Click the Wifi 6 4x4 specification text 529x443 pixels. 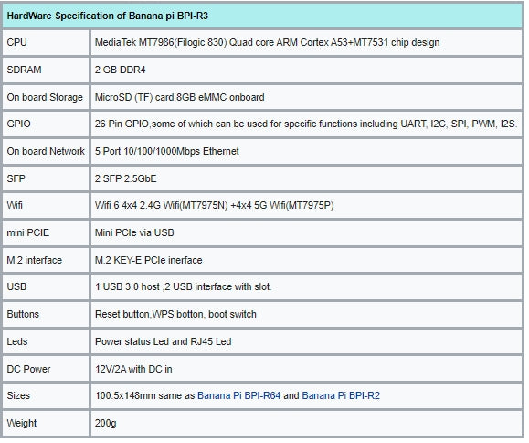[x=214, y=205]
